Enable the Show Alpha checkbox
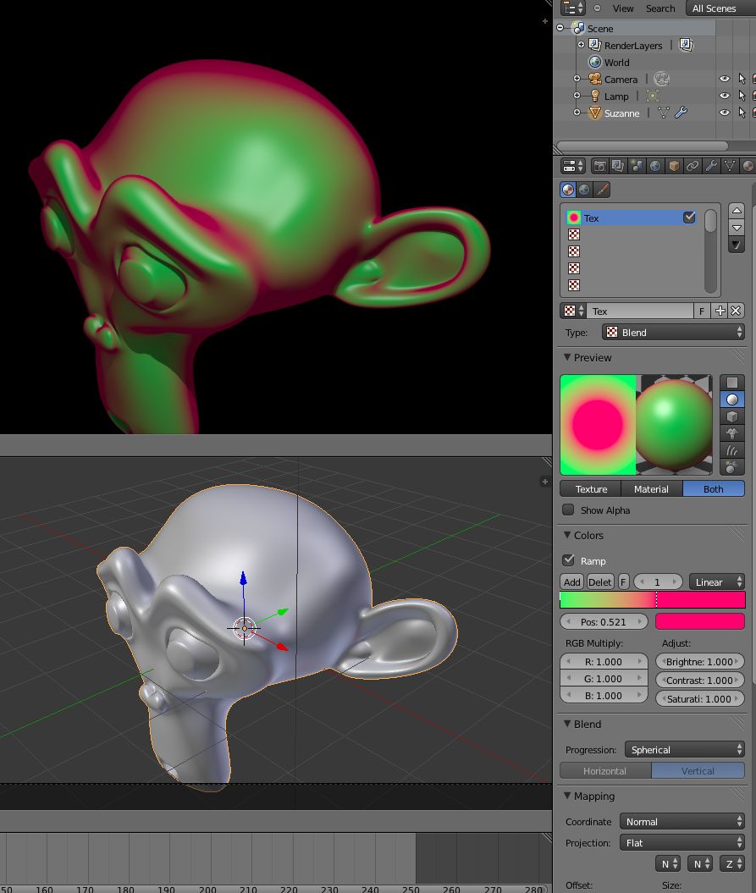 click(568, 510)
